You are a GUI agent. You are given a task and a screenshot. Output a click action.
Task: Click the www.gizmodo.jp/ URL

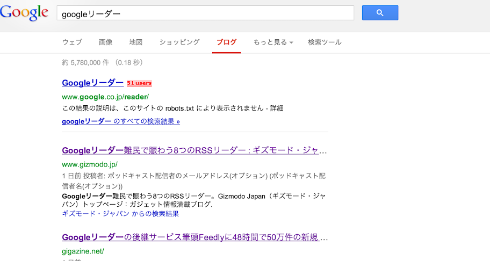point(90,164)
